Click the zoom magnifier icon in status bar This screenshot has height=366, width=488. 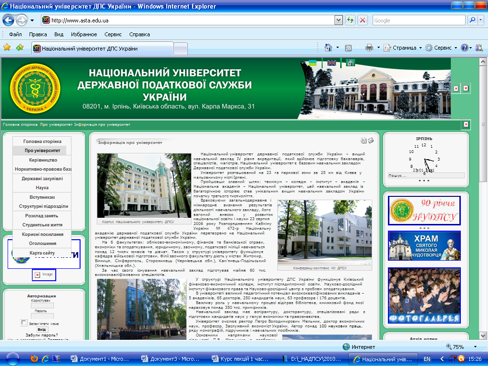[449, 346]
